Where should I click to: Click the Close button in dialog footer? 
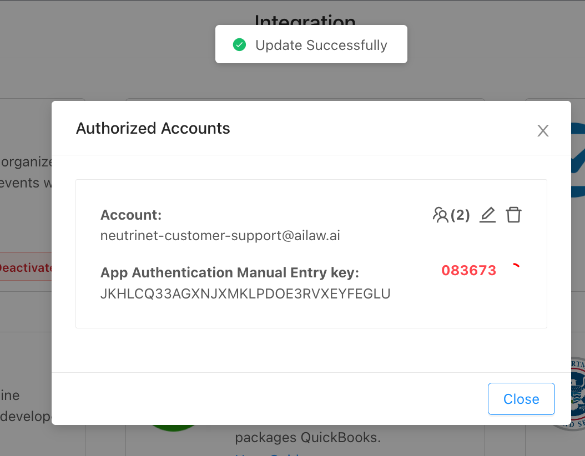(521, 398)
